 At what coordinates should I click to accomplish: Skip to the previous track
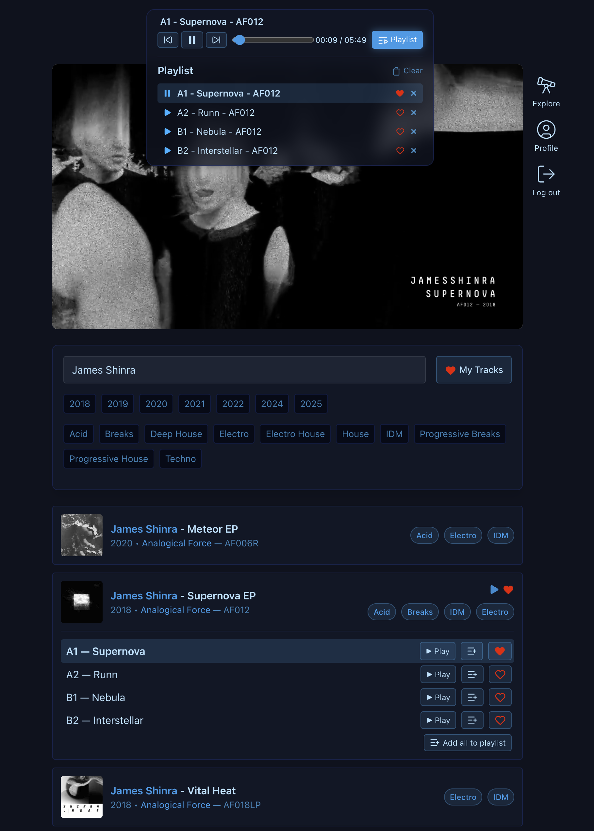point(168,40)
